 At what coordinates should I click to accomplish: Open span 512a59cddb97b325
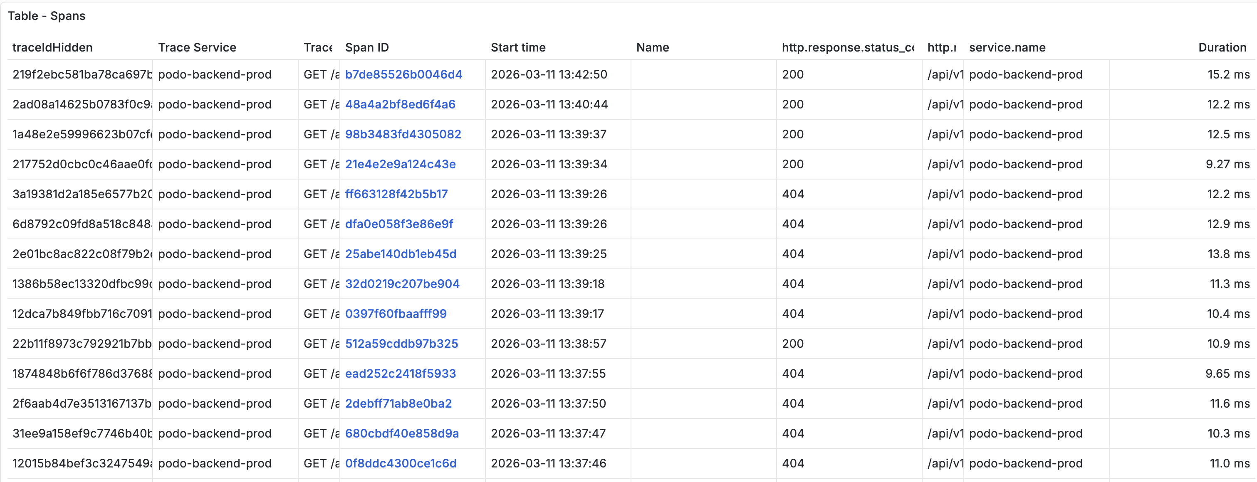[x=401, y=344]
